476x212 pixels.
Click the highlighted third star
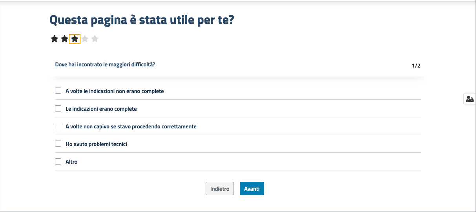point(75,39)
